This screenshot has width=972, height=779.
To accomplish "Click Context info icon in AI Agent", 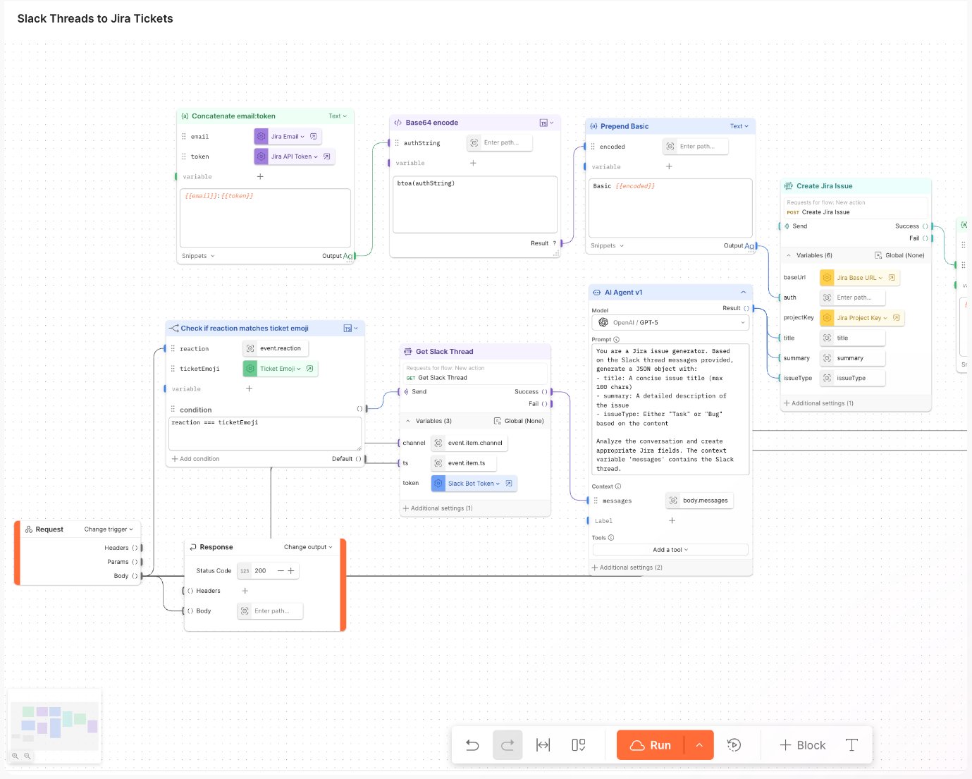I will 618,486.
